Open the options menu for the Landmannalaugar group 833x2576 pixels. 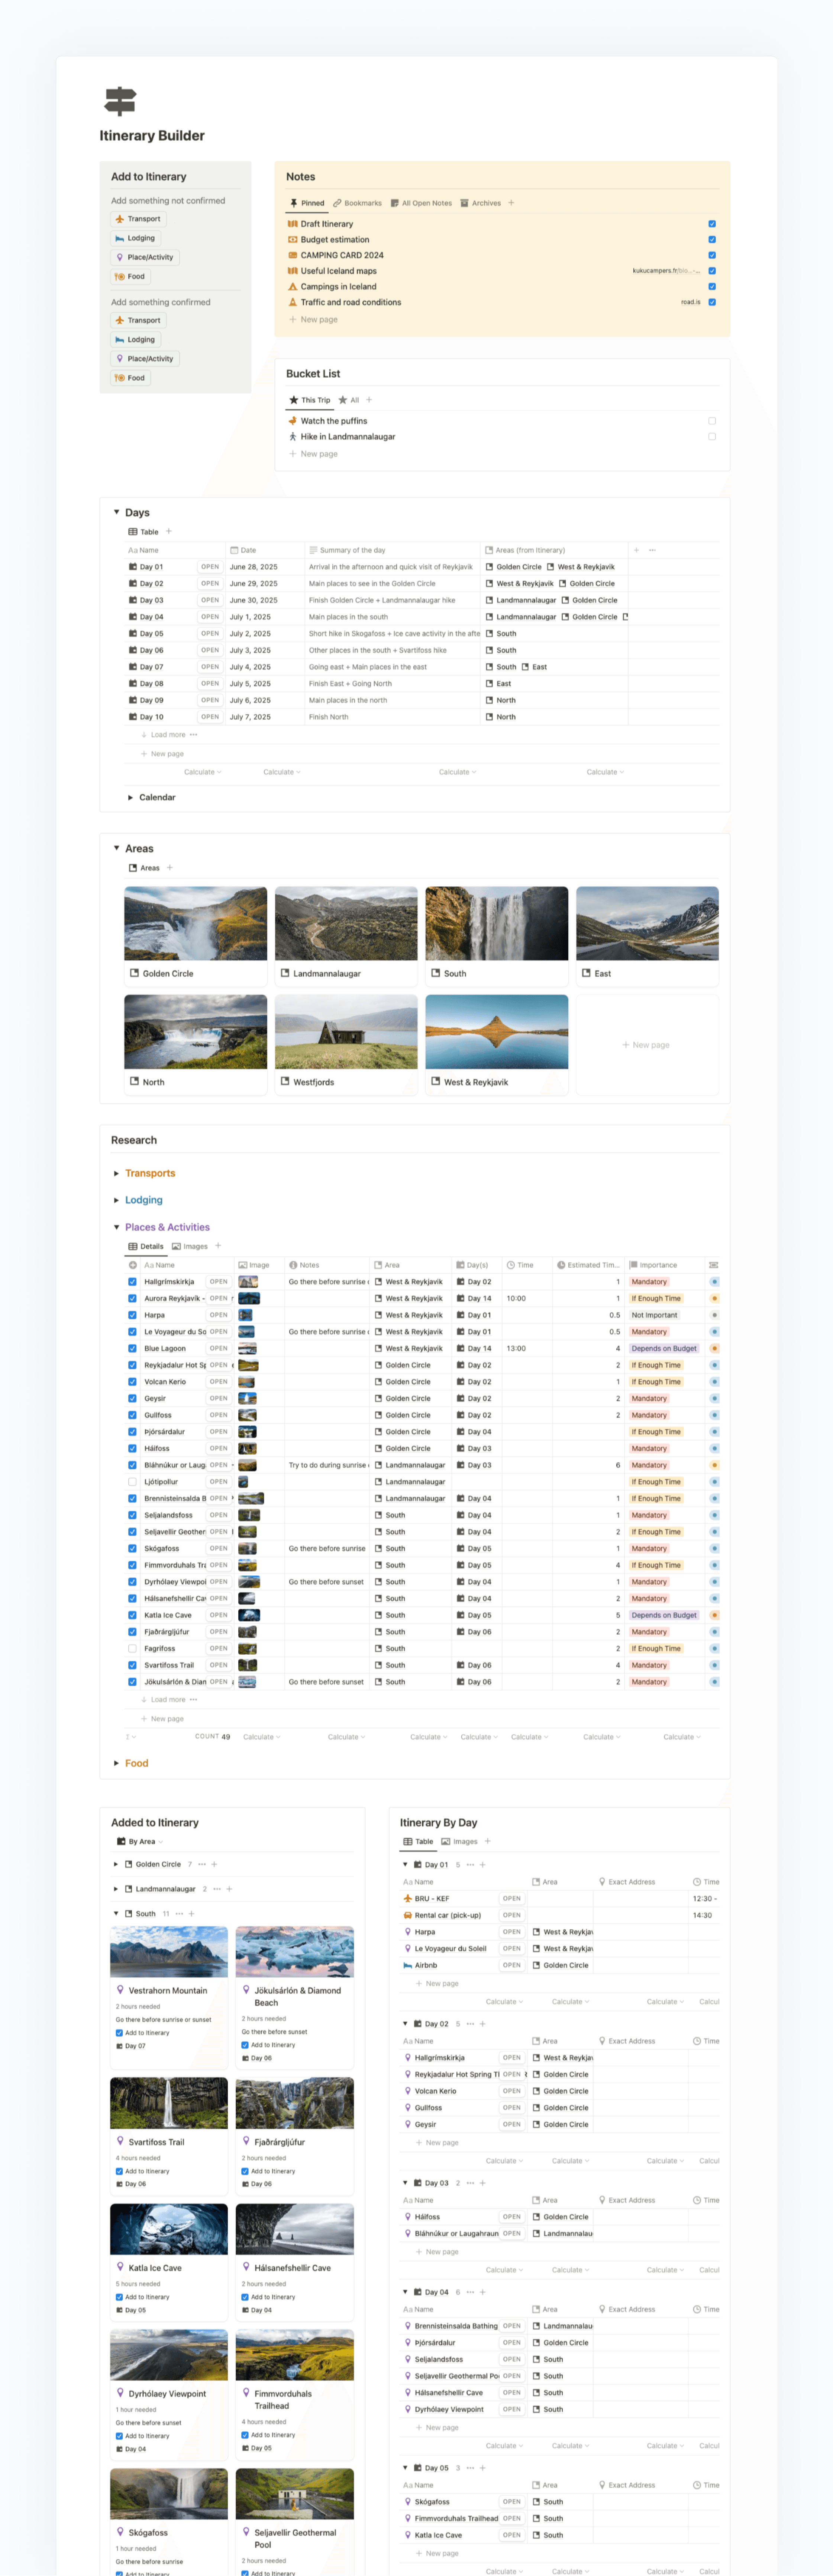[x=217, y=1889]
